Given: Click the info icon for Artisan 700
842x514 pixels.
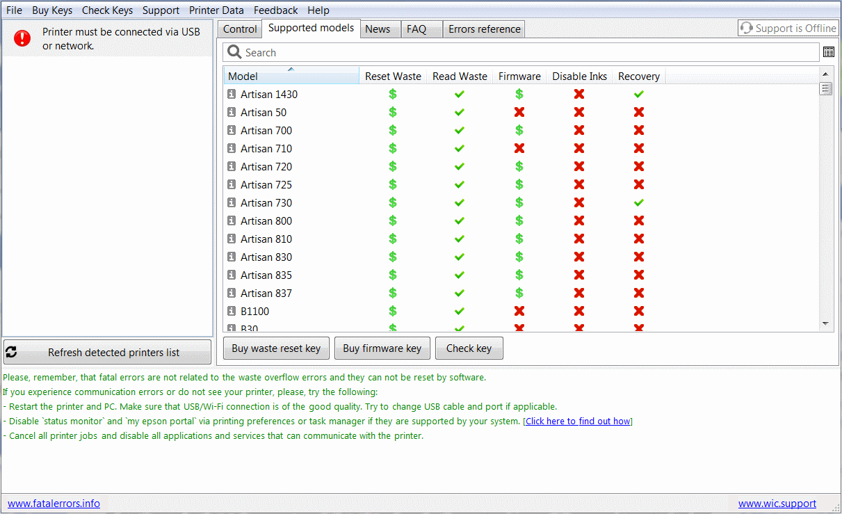Looking at the screenshot, I should [x=232, y=131].
